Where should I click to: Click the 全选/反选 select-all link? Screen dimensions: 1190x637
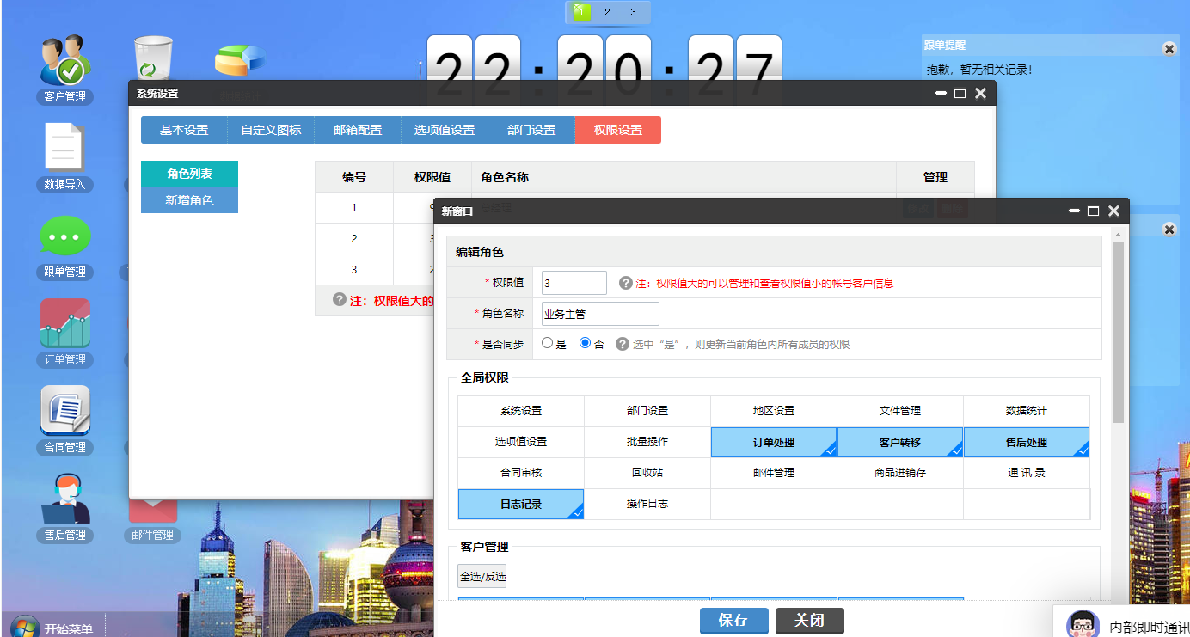482,575
